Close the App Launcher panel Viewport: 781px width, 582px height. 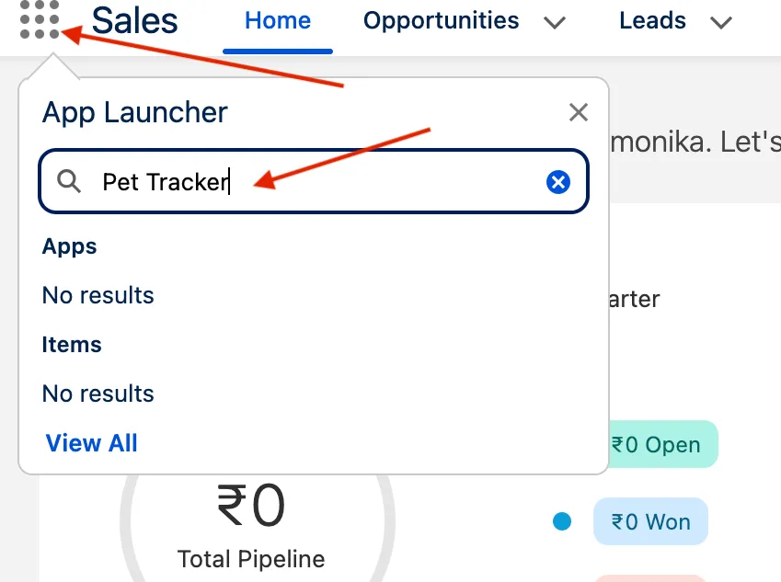(x=578, y=113)
